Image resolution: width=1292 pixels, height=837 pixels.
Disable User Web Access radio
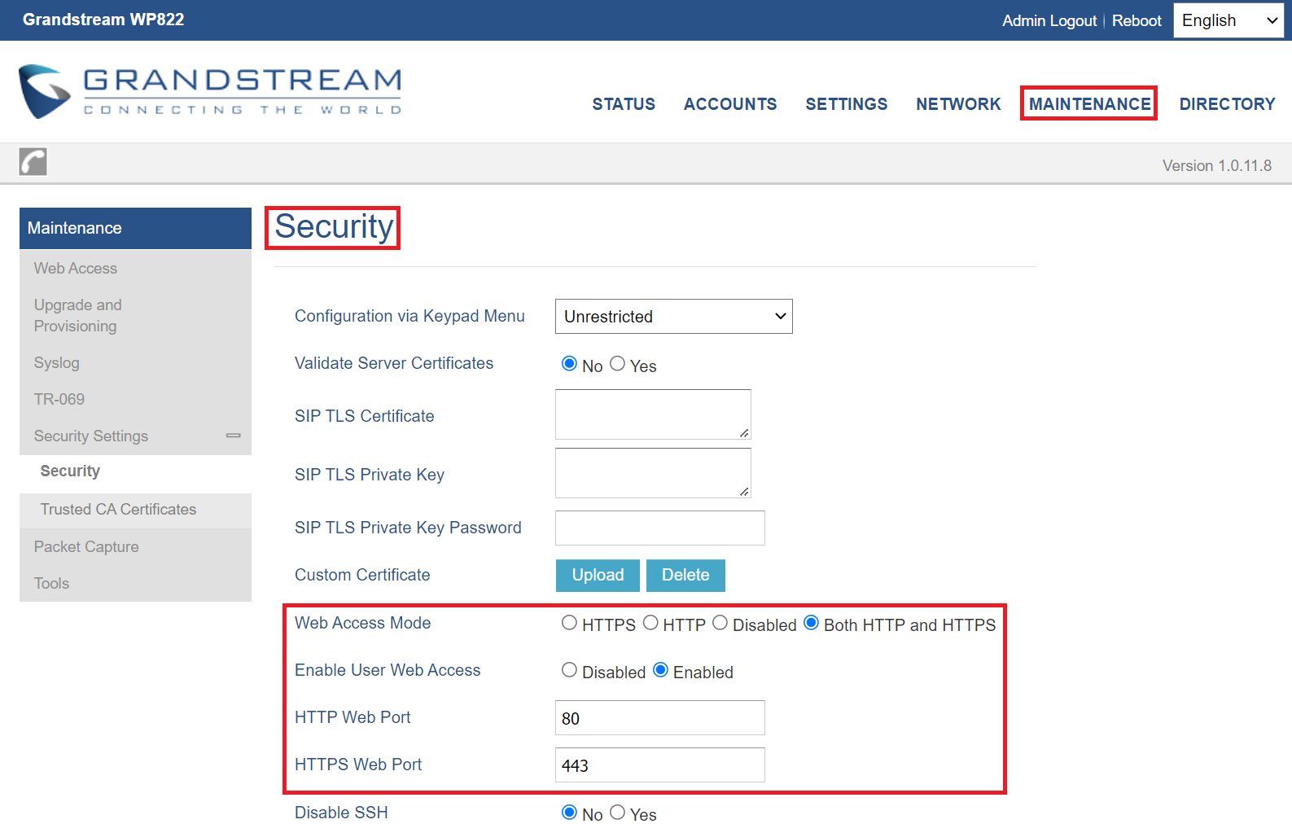(x=569, y=670)
